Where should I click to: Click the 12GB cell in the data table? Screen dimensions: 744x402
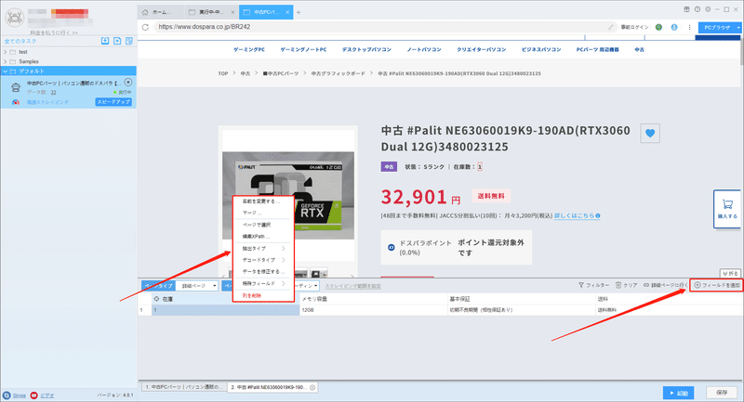click(x=374, y=310)
